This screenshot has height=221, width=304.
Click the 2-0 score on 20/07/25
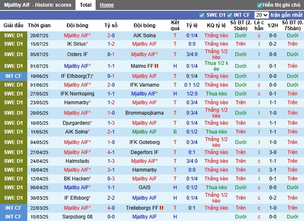pyautogui.click(x=111, y=36)
